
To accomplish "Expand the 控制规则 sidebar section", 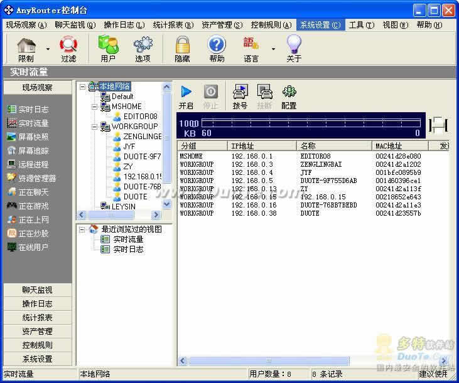I will pos(38,345).
